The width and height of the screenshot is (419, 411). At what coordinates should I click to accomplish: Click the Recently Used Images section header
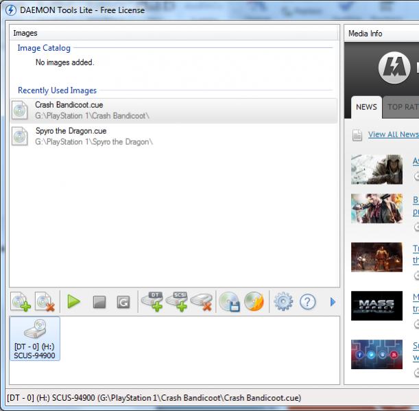[57, 91]
